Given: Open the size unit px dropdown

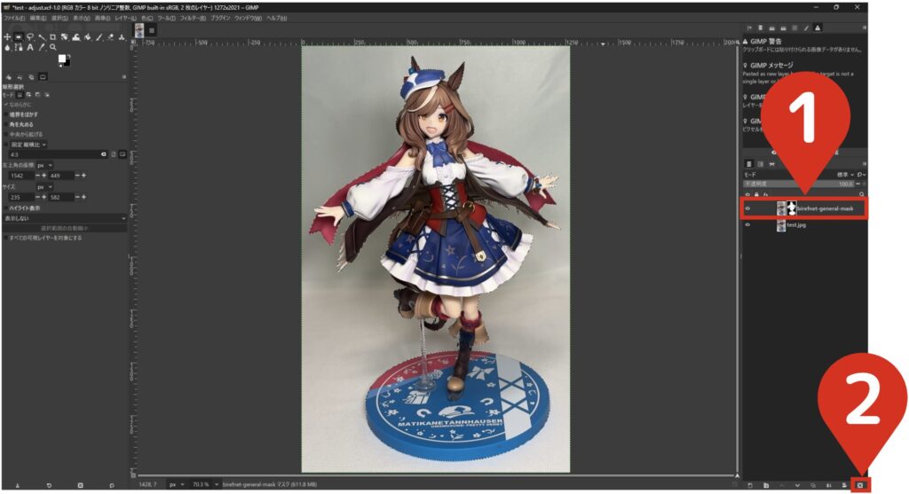Looking at the screenshot, I should click(45, 186).
